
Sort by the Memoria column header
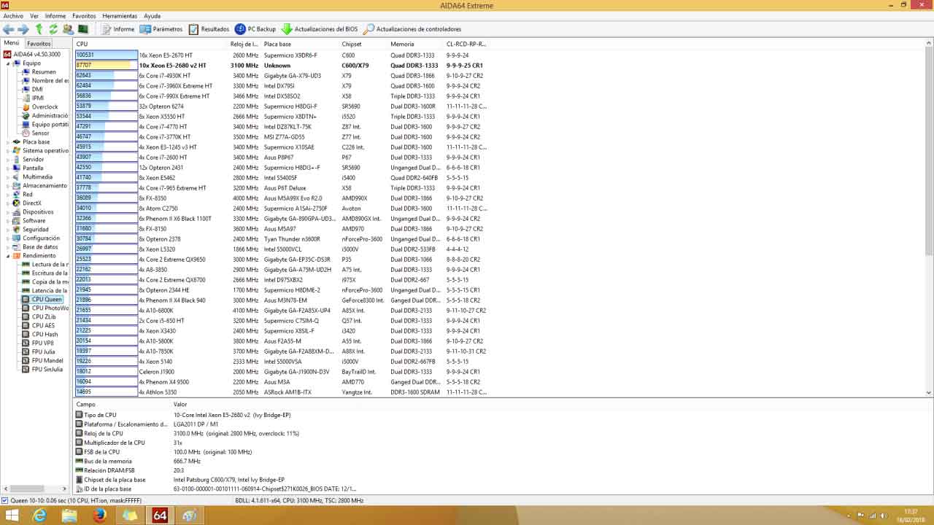[x=402, y=44]
